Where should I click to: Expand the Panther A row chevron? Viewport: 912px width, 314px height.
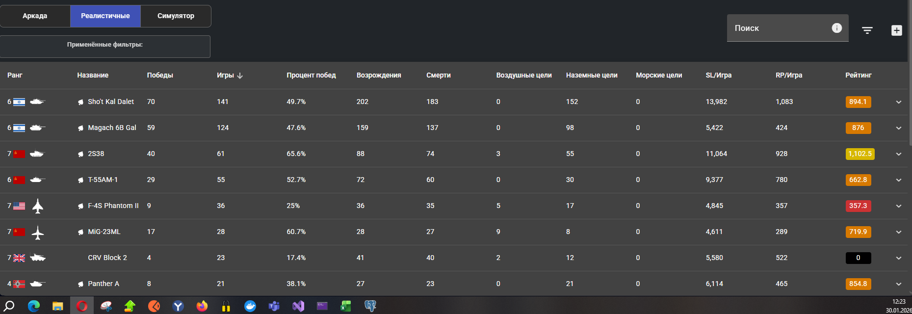pos(898,284)
